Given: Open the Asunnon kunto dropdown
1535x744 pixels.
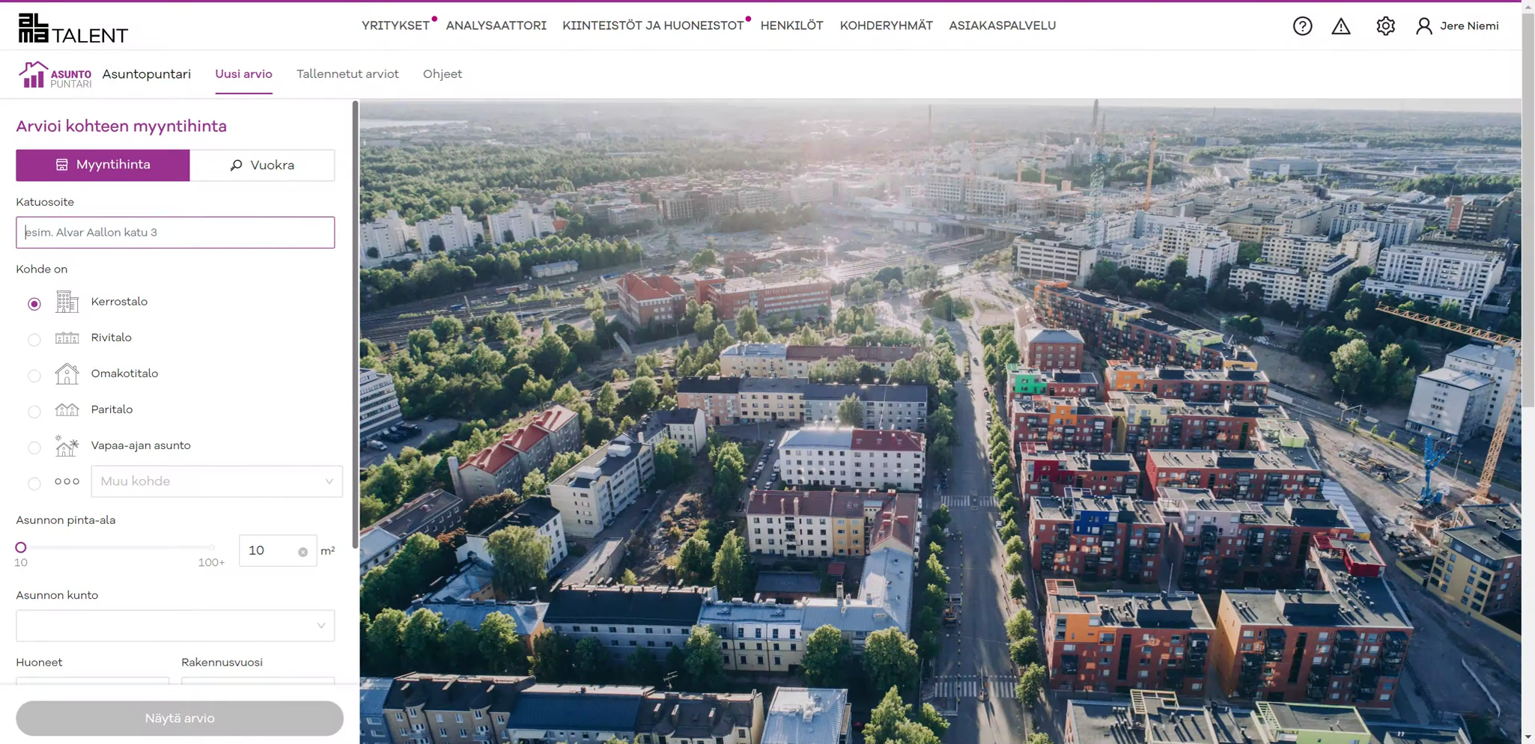Looking at the screenshot, I should [x=175, y=626].
